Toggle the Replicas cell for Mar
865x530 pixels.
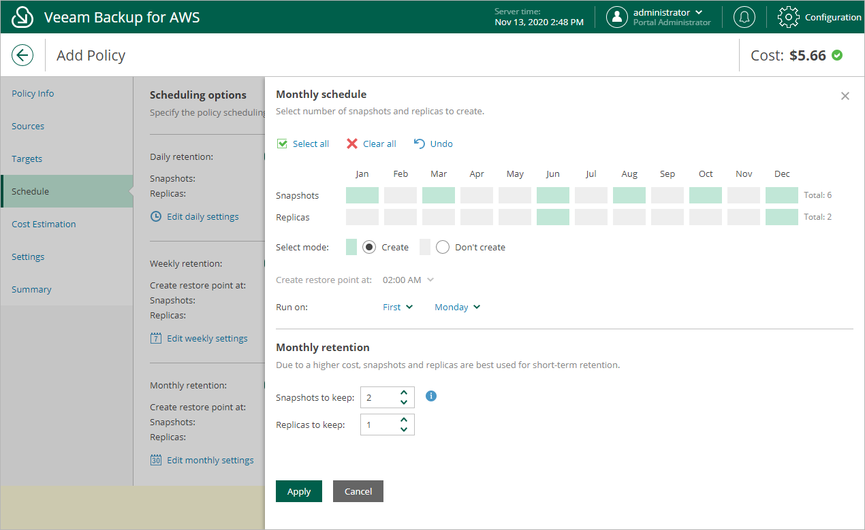pyautogui.click(x=439, y=217)
